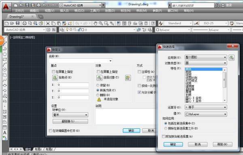The width and height of the screenshot is (243, 155).
Task: Select the Rectangle draw tool
Action: [x=5, y=59]
